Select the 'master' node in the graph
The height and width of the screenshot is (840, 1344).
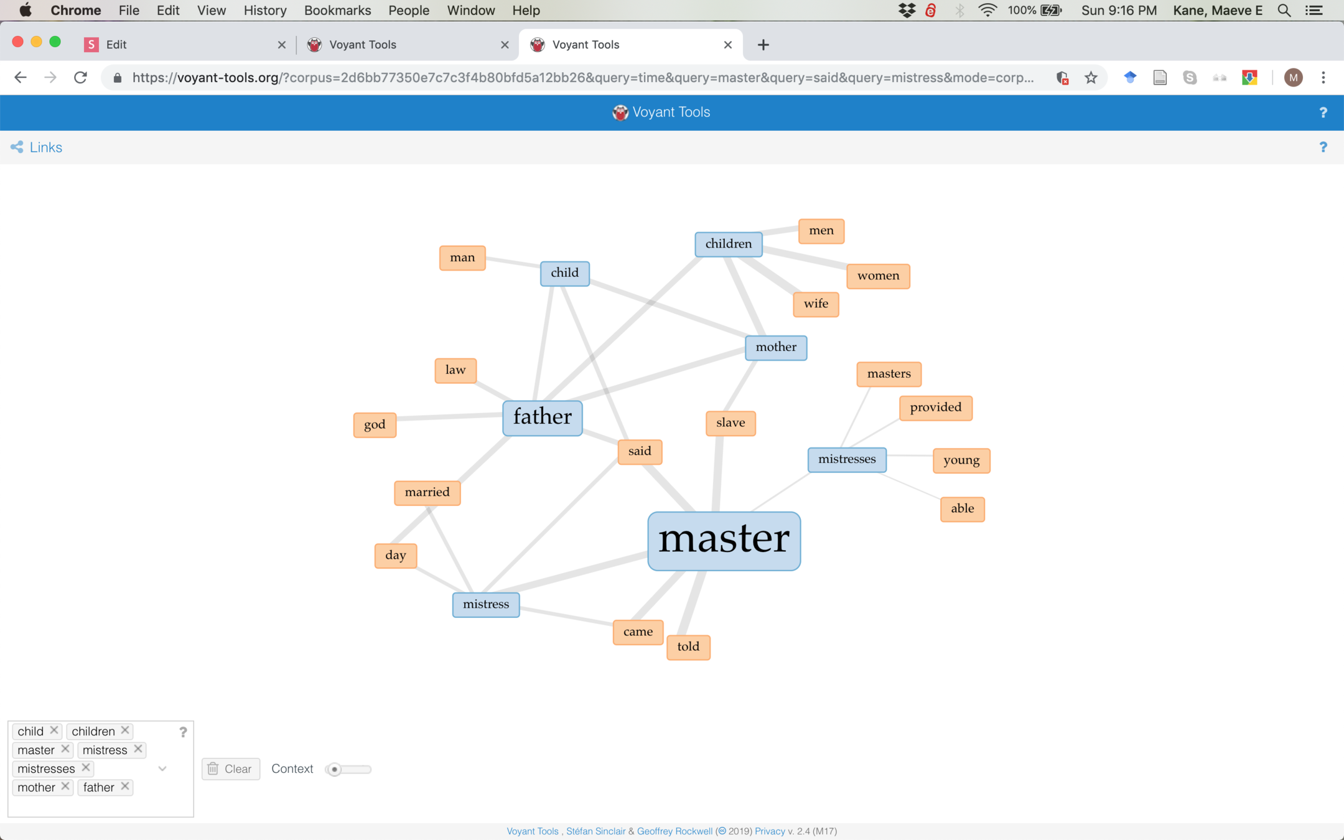click(x=724, y=541)
